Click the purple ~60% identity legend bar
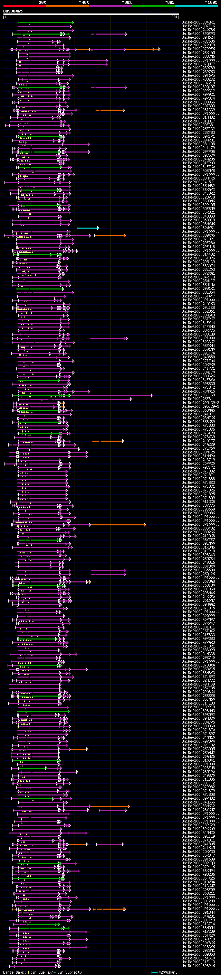 tap(111, 6)
